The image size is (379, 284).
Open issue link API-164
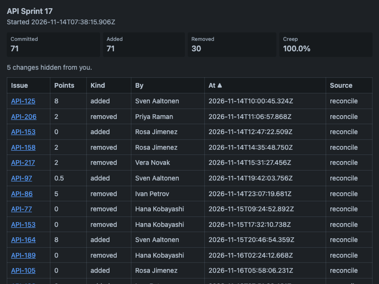(23, 240)
